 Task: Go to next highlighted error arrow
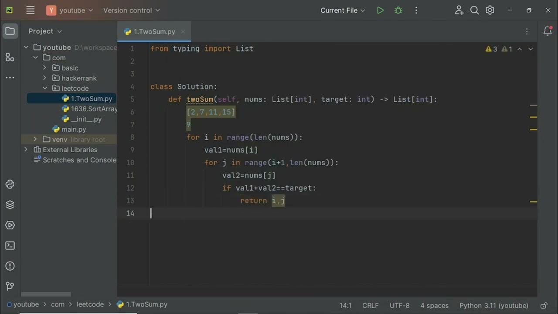coord(531,49)
